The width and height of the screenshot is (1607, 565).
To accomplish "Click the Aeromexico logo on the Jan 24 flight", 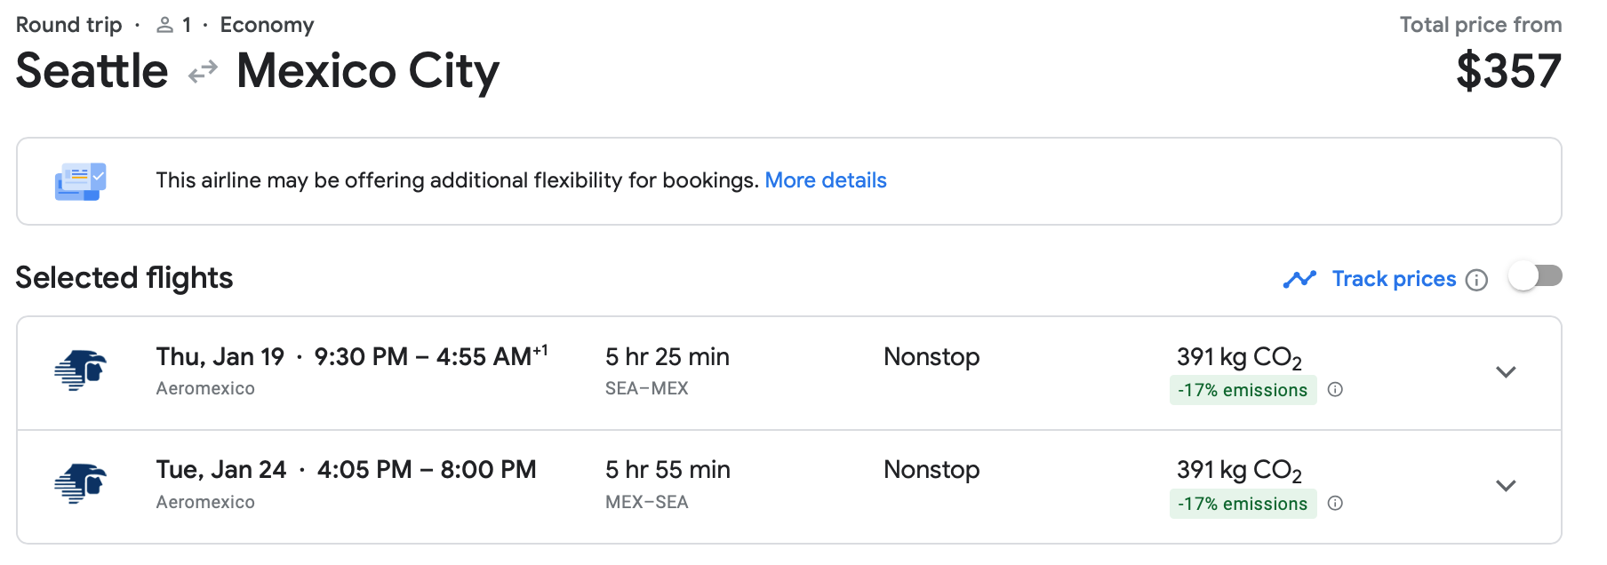I will [x=80, y=484].
